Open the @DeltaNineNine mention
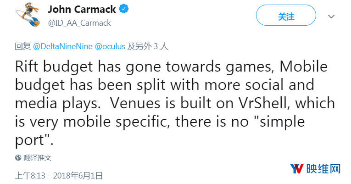Viewport: 351px width, 184px height. coord(63,46)
